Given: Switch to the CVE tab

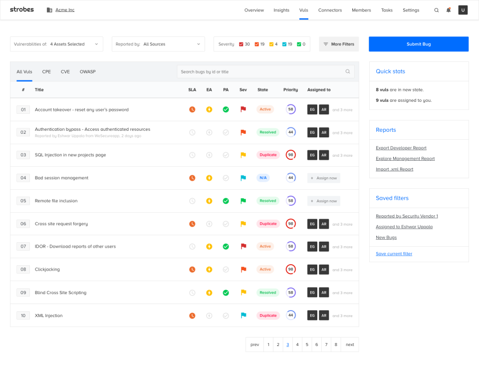Looking at the screenshot, I should 65,71.
